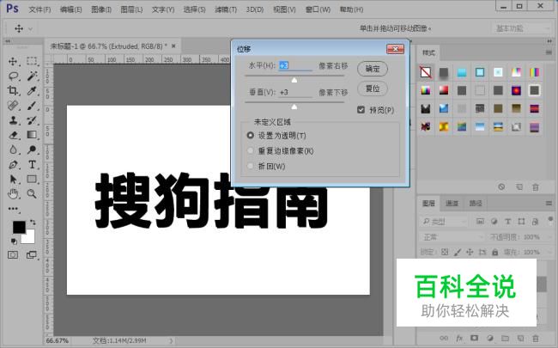Image resolution: width=558 pixels, height=348 pixels.
Task: Select 折回(W) radio option
Action: coord(251,166)
